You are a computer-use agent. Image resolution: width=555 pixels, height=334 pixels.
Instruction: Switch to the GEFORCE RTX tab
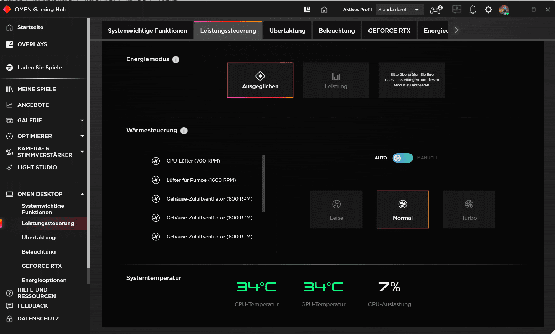tap(389, 31)
